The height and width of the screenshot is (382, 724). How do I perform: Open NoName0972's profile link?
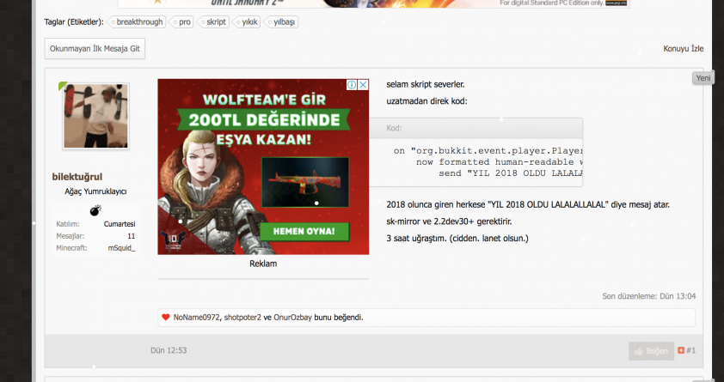[x=196, y=318]
